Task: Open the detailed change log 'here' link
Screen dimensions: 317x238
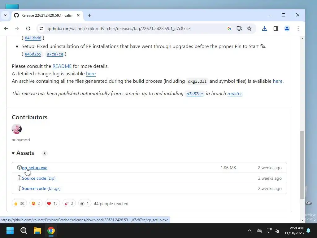Action: coord(91,74)
